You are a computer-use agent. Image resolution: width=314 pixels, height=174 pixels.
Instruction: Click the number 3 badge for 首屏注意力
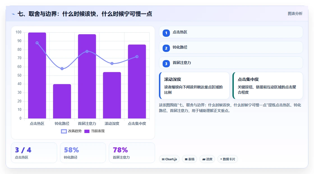166,63
